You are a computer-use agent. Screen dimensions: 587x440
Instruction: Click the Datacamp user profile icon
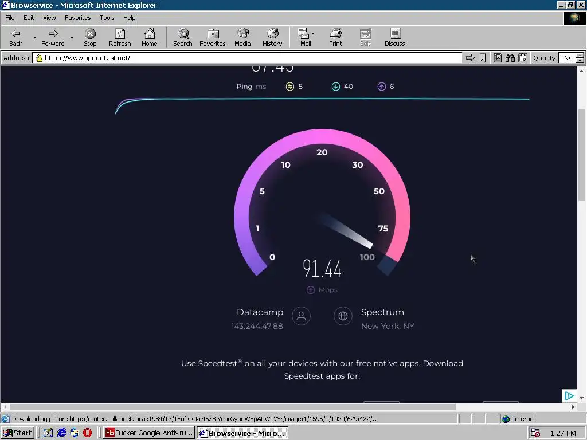click(302, 316)
